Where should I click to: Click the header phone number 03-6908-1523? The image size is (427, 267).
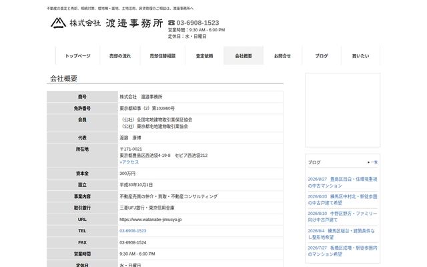point(197,23)
